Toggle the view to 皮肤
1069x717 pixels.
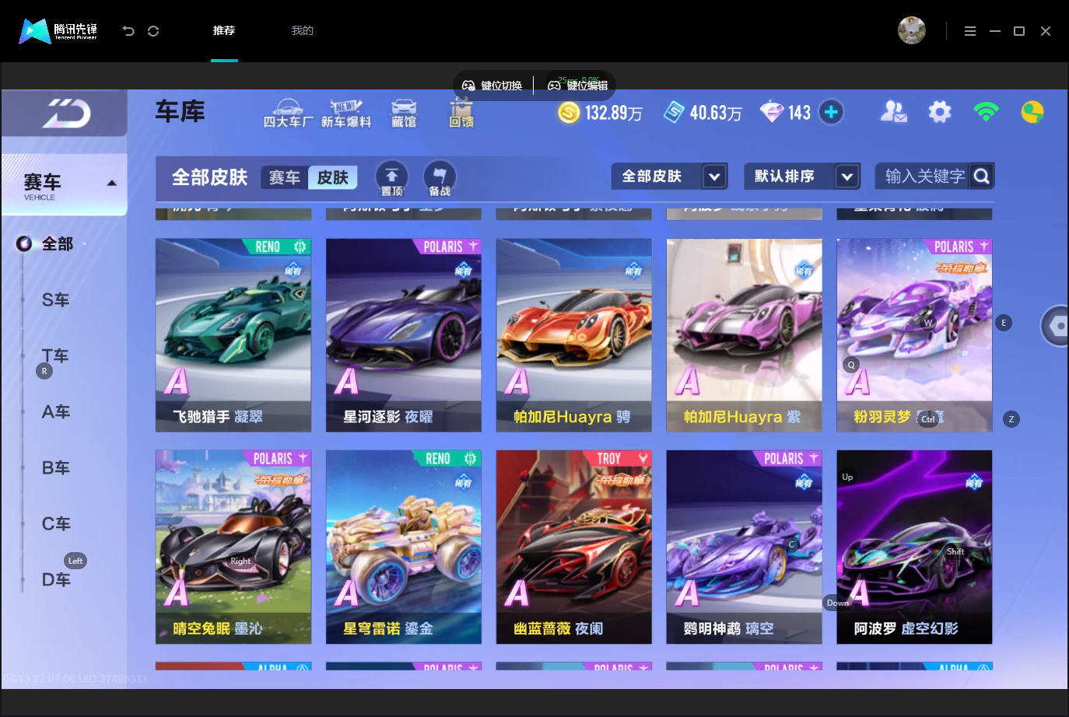point(333,178)
